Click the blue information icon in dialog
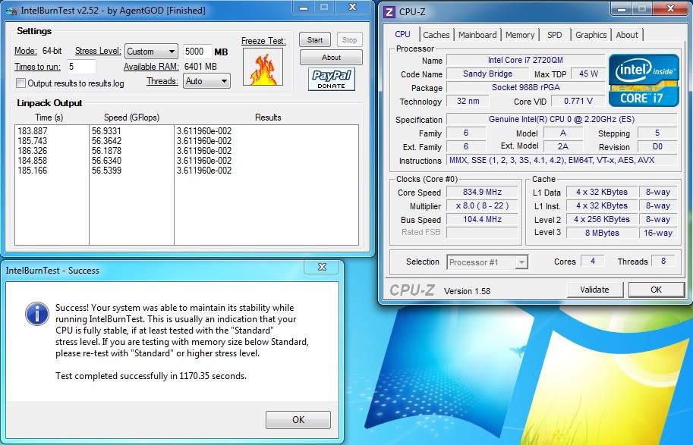693x445 pixels. click(x=36, y=312)
